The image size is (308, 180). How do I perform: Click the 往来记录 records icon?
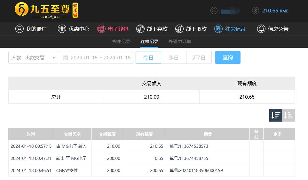point(218,29)
